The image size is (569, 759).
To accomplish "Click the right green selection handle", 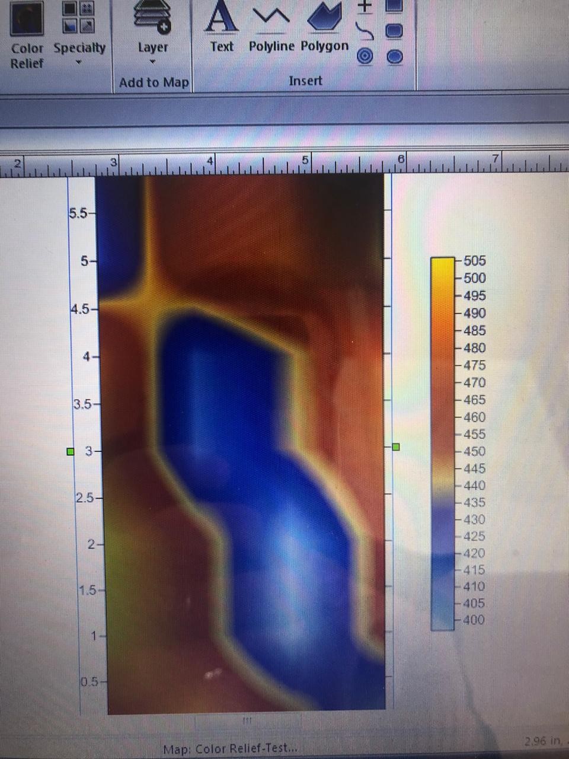I will tap(397, 447).
